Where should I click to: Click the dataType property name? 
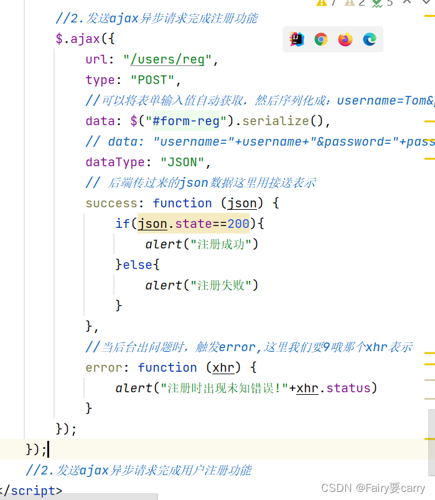pyautogui.click(x=115, y=163)
